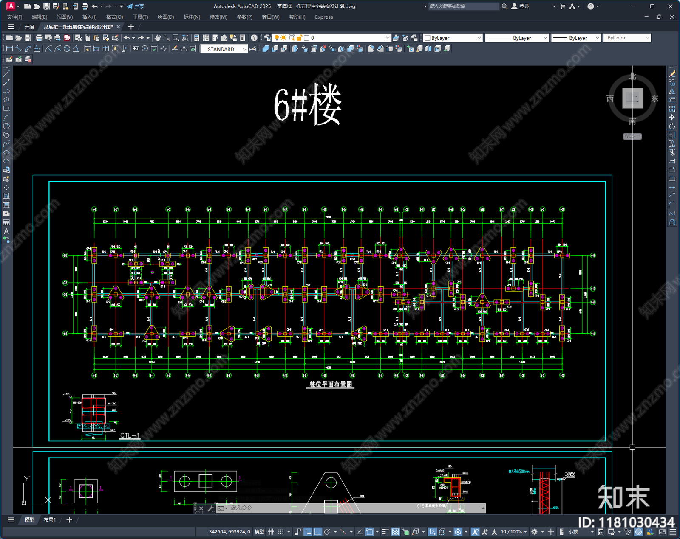This screenshot has height=539, width=680.
Task: Click the Pan (hand) tool icon
Action: [x=157, y=38]
